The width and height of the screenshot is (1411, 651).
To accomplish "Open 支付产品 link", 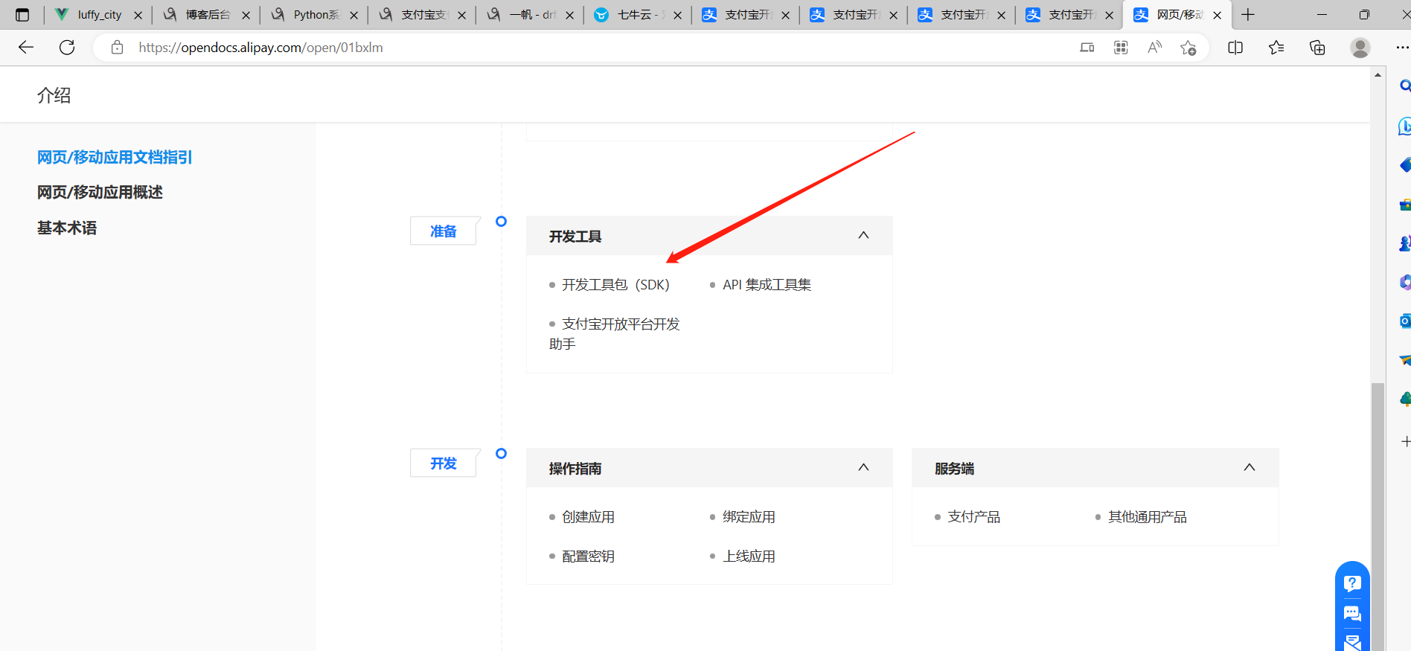I will point(974,517).
